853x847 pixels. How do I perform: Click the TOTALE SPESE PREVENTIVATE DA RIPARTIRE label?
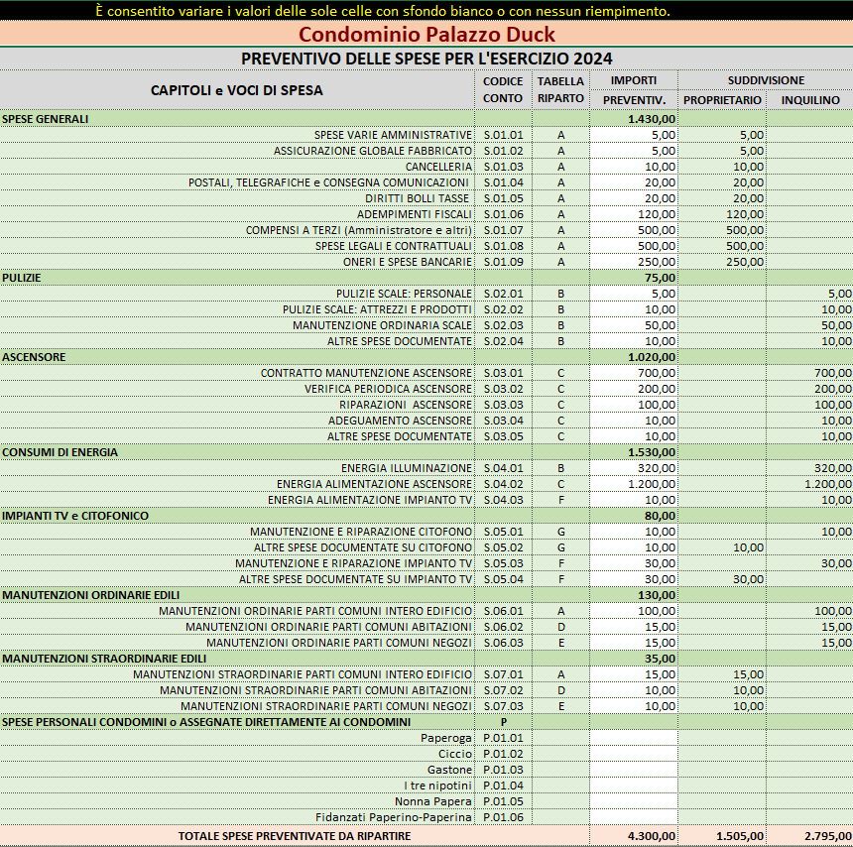pos(295,835)
